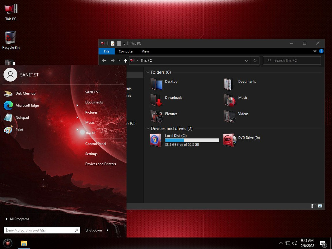The height and width of the screenshot is (249, 332).
Task: Expand the ribbon with the chevron
Action: (315, 51)
